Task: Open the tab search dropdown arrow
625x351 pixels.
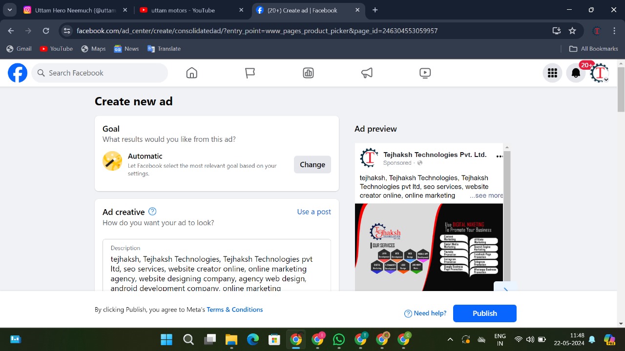Action: (x=9, y=10)
